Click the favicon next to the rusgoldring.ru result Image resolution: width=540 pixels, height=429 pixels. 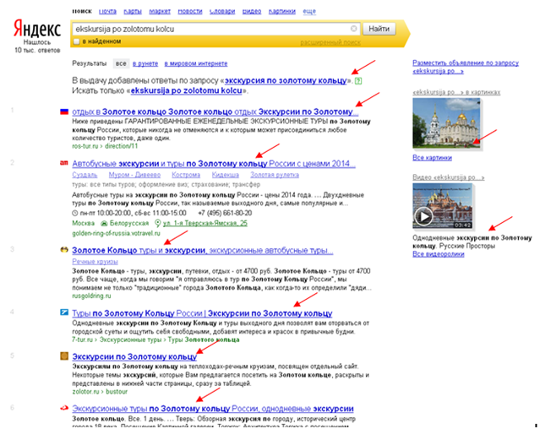(x=64, y=251)
